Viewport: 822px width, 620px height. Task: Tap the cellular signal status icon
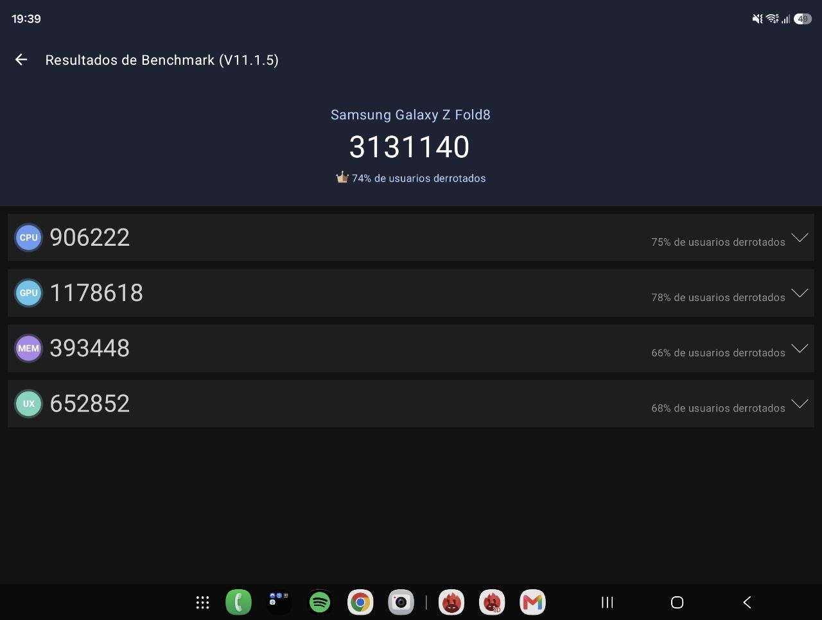click(x=786, y=19)
